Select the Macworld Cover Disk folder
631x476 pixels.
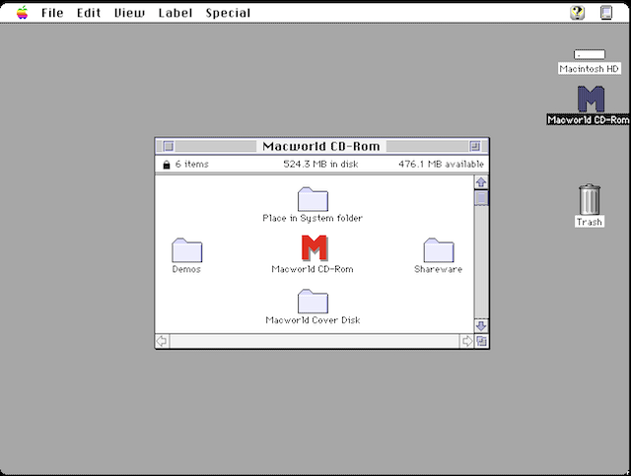pyautogui.click(x=313, y=301)
